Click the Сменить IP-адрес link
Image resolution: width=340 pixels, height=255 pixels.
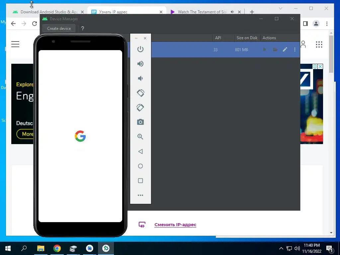tap(175, 225)
